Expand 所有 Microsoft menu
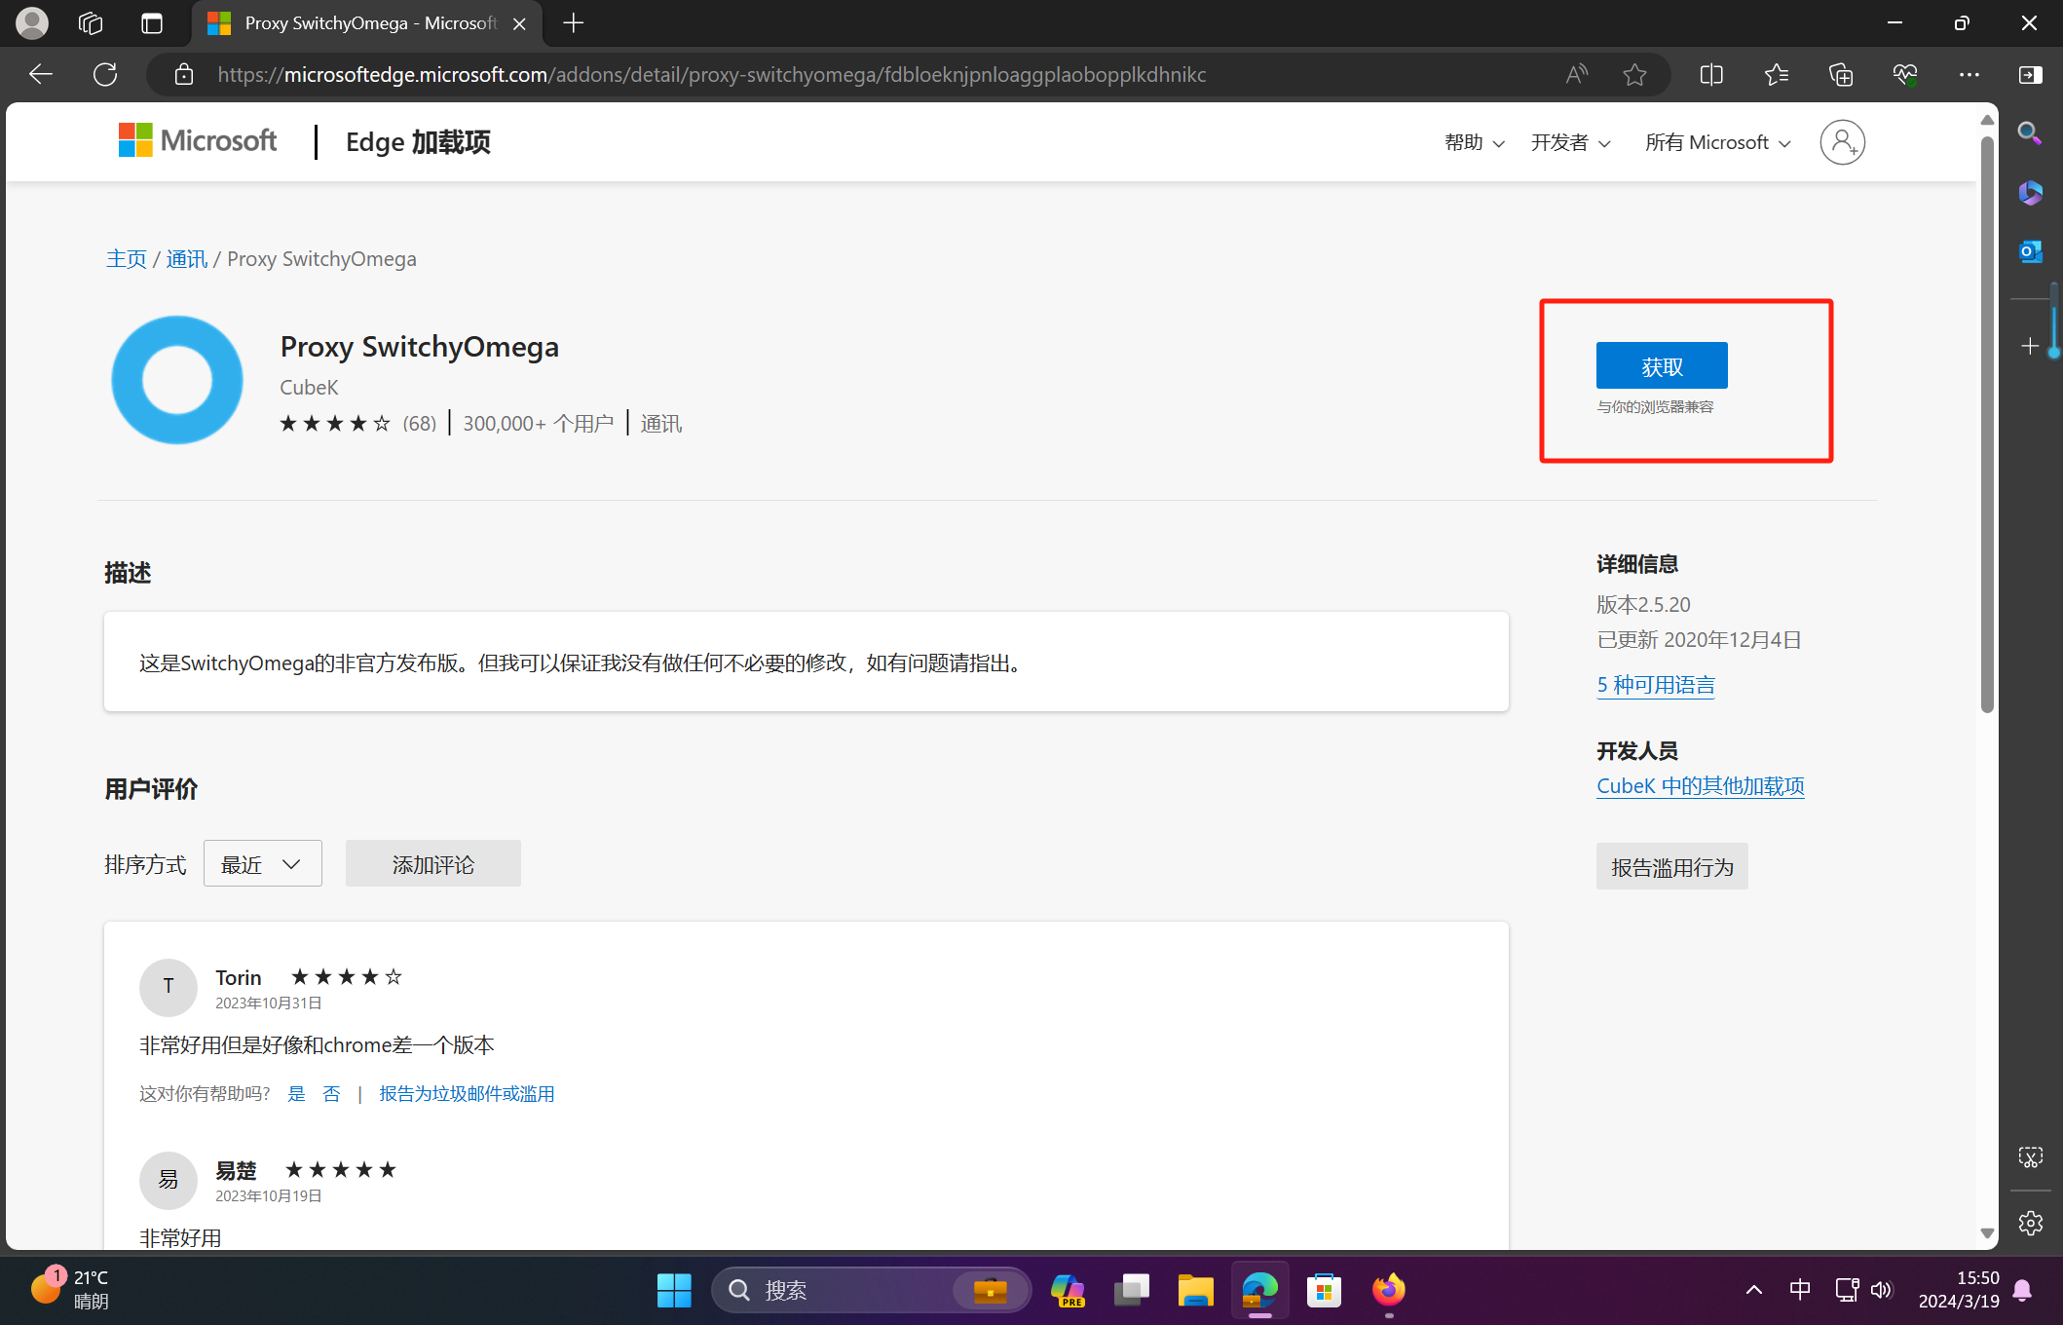 [x=1717, y=142]
